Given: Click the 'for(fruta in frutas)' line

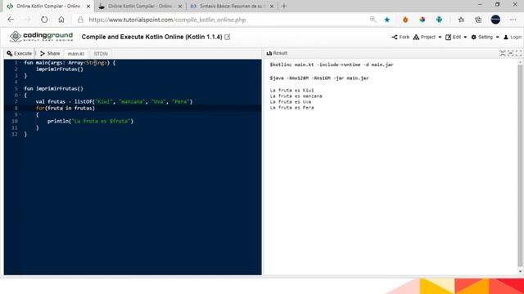Looking at the screenshot, I should click(x=65, y=108).
